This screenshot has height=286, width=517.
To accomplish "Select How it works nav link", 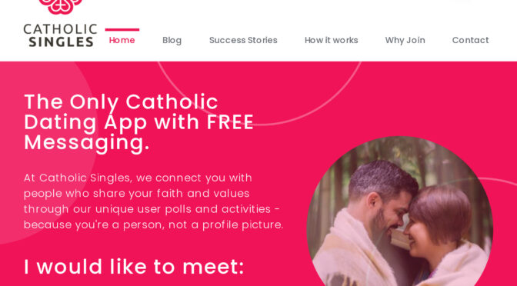I will [331, 40].
